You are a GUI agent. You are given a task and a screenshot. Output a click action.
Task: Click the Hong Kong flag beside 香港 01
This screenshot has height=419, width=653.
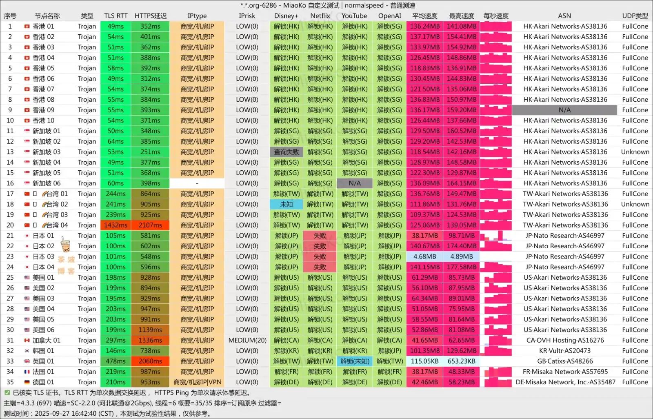[27, 27]
